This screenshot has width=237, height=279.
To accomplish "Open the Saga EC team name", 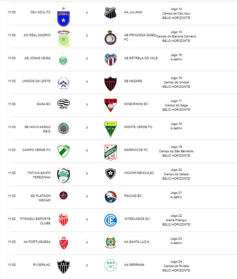I will coord(44,104).
